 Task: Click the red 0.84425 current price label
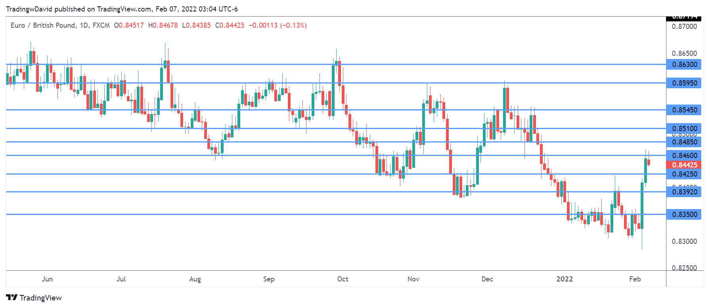(684, 165)
